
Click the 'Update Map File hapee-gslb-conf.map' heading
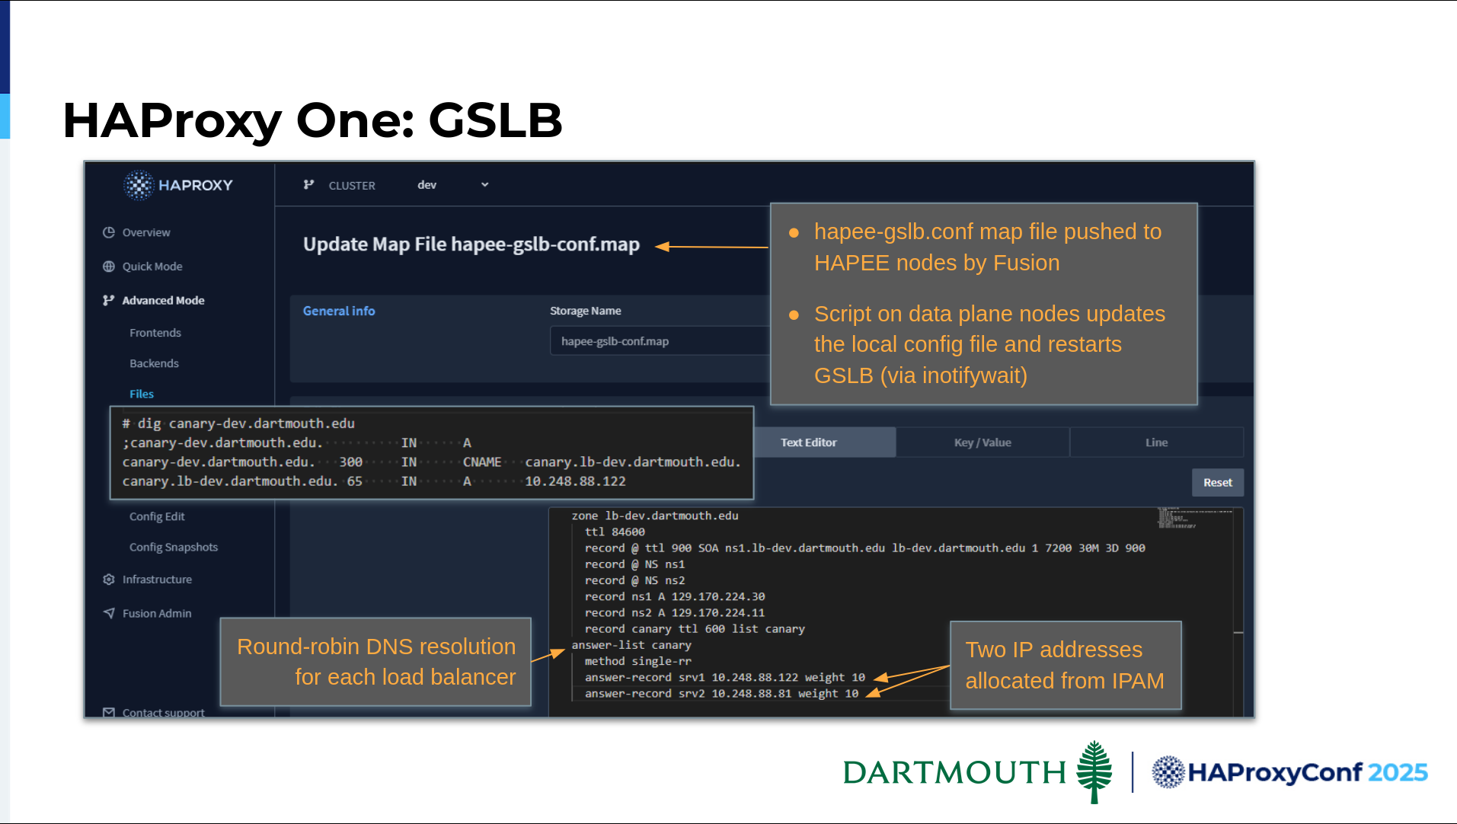tap(471, 244)
